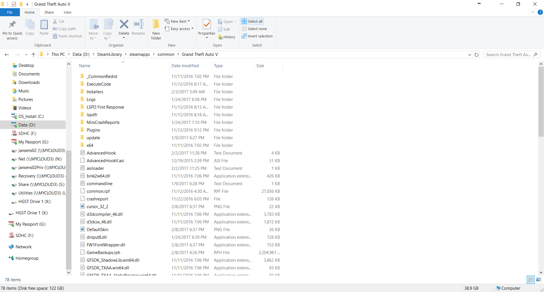The width and height of the screenshot is (544, 292).
Task: Click Pin to Quick access icon
Action: (12, 25)
